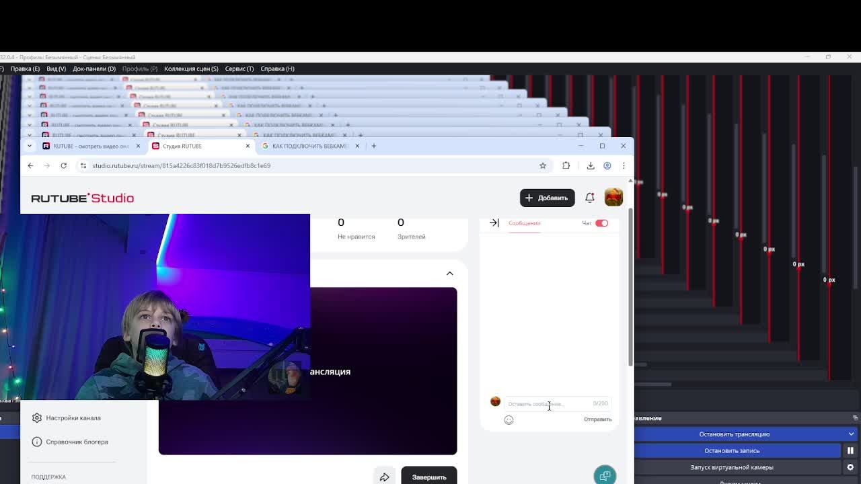Select the Сообщения tab in chat
Screen dimensions: 861x484
(x=524, y=223)
